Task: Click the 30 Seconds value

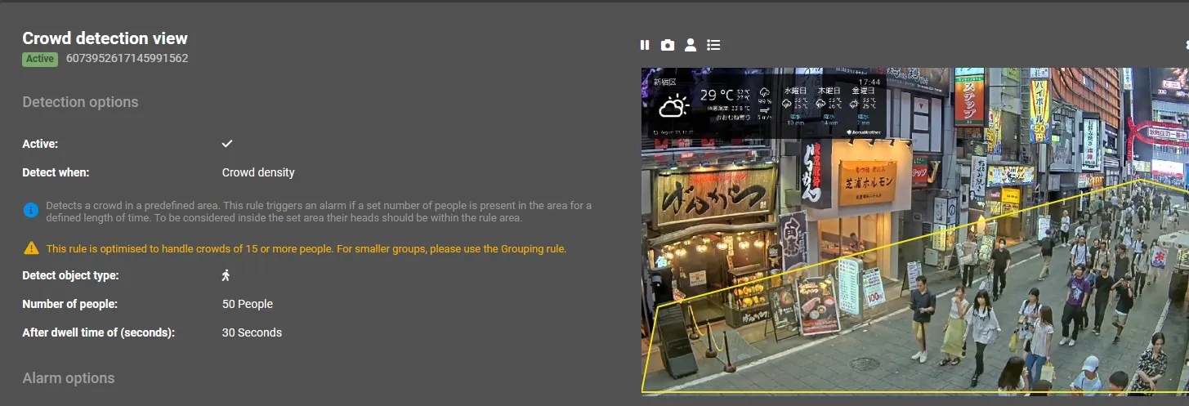Action: click(252, 332)
